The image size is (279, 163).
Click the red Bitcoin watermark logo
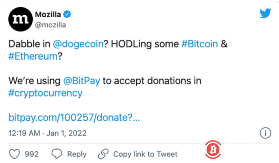point(213,150)
